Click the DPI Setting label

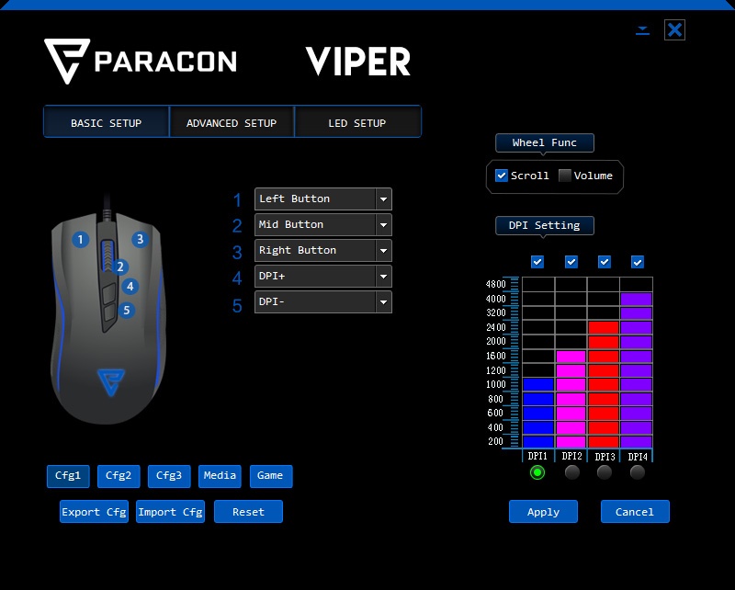point(545,225)
